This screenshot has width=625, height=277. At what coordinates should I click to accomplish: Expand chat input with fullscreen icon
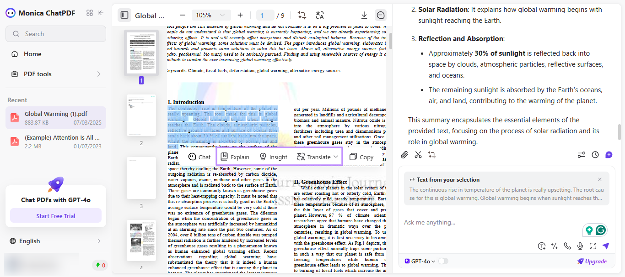pos(593,246)
